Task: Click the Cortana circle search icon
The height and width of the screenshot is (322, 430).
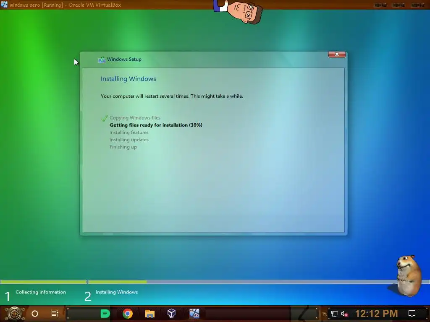Action: (x=35, y=314)
